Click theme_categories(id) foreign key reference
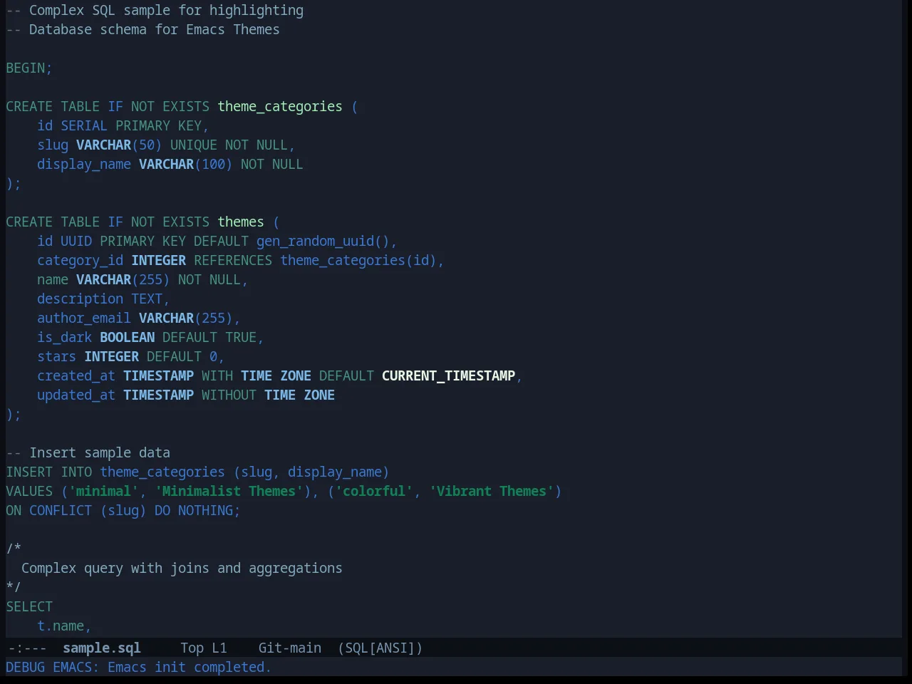The width and height of the screenshot is (912, 684). coord(358,260)
